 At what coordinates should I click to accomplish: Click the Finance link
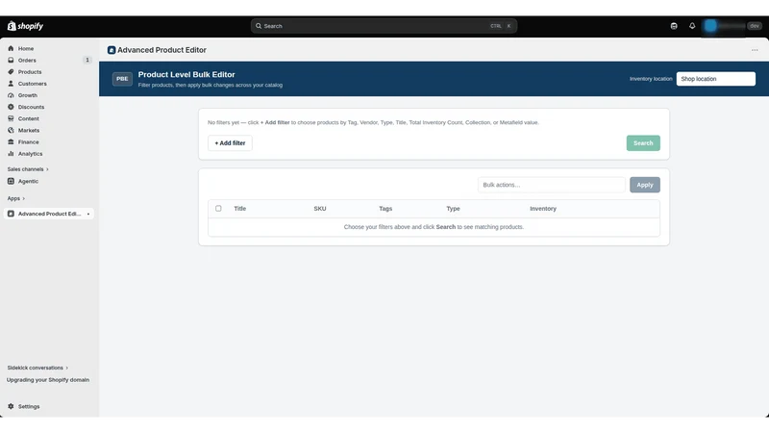pos(29,141)
